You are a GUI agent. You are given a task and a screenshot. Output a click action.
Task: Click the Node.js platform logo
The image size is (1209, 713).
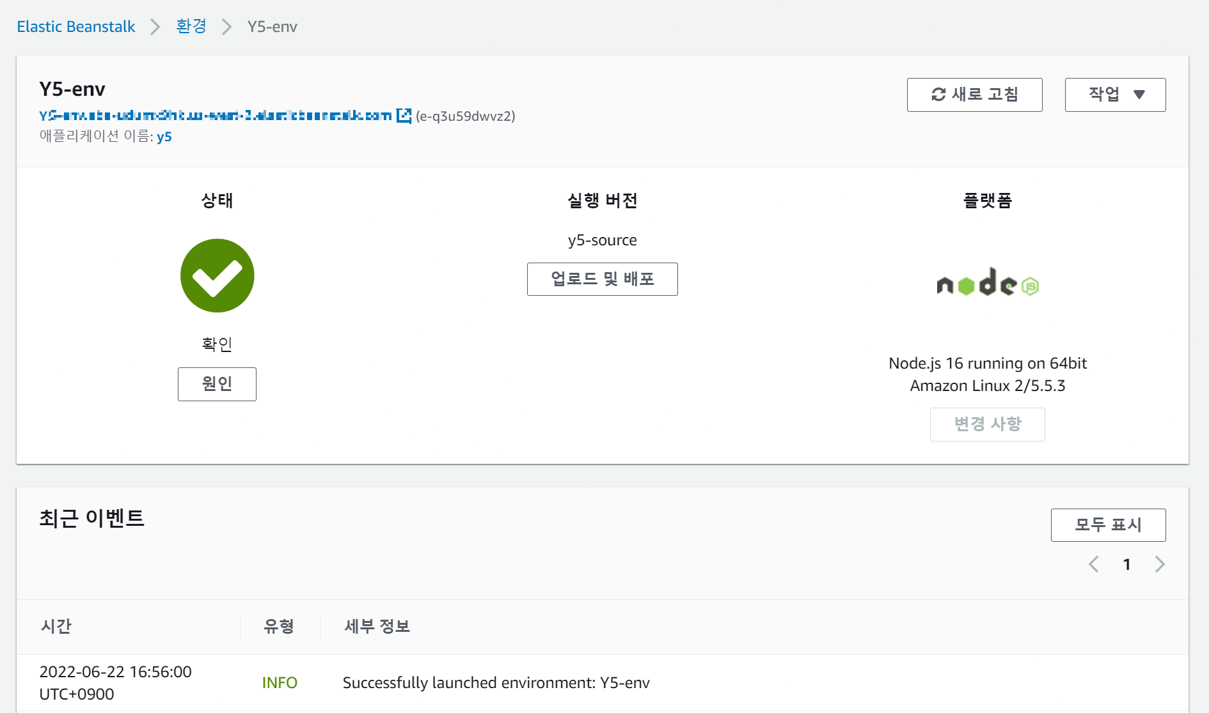pos(988,282)
